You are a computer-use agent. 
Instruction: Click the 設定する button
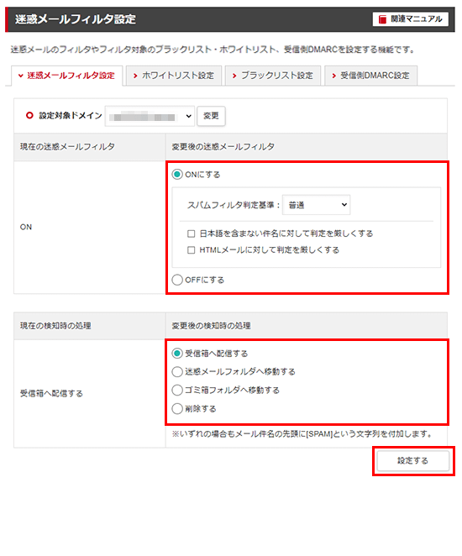click(413, 460)
